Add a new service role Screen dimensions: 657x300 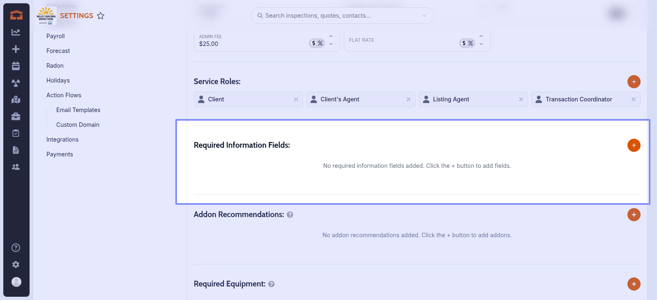[x=634, y=82]
